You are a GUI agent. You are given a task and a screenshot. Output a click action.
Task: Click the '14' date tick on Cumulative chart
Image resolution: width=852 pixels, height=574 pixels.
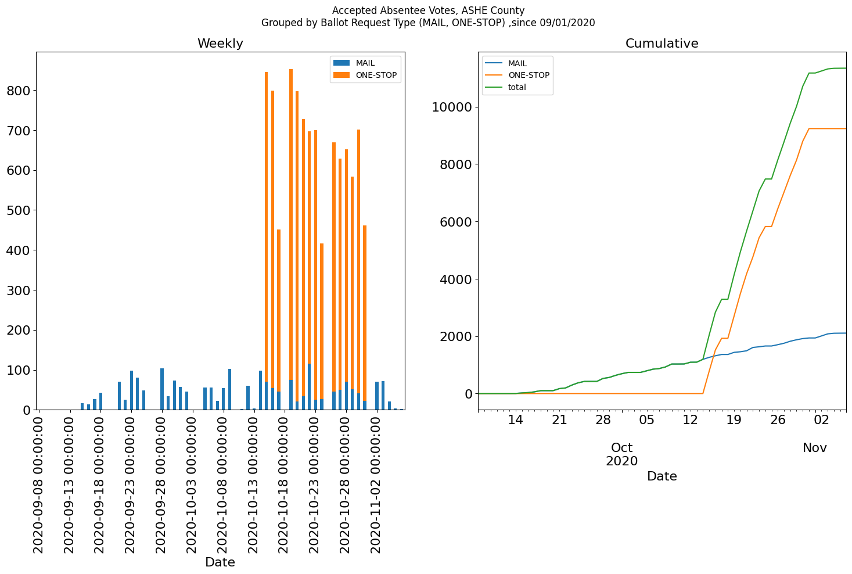pos(516,420)
